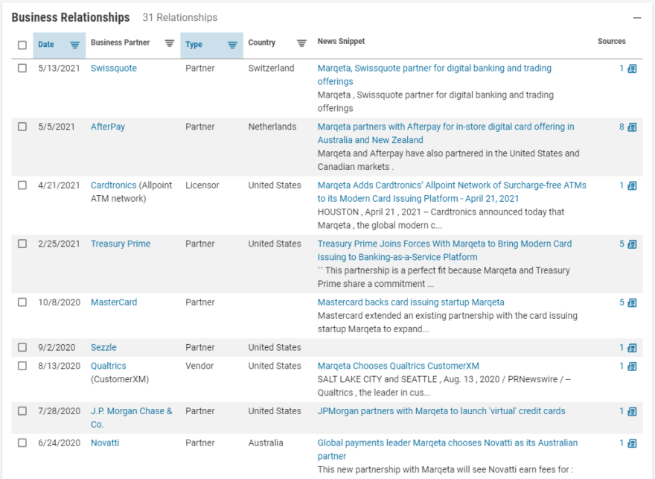Image resolution: width=655 pixels, height=479 pixels.
Task: Select the checkbox for the Sezzle row
Action: 22,348
